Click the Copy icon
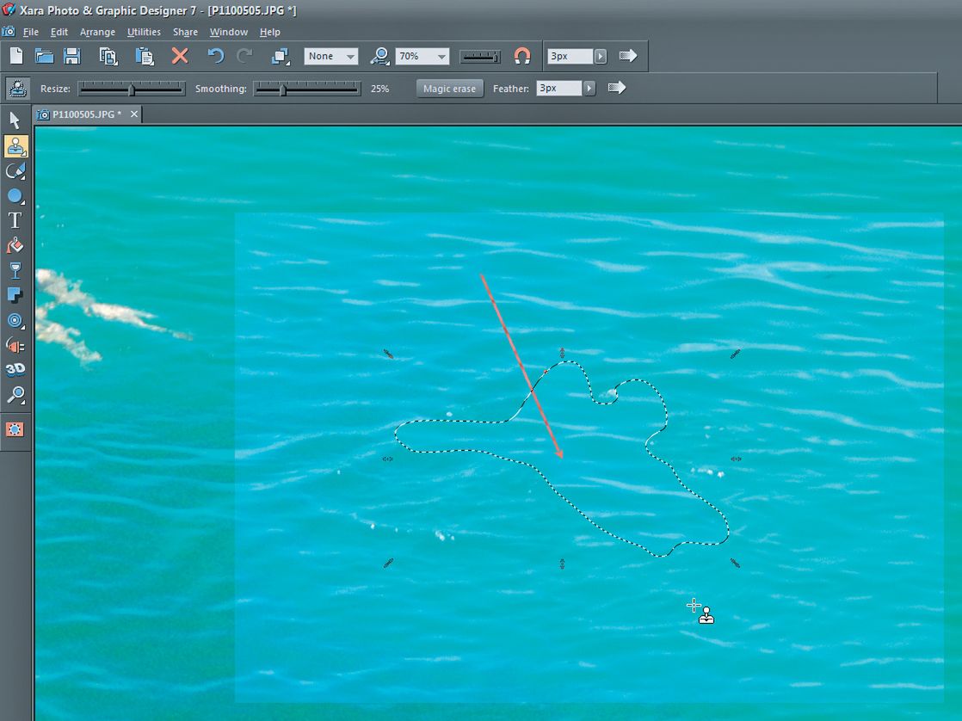Viewport: 962px width, 721px height. pyautogui.click(x=108, y=56)
